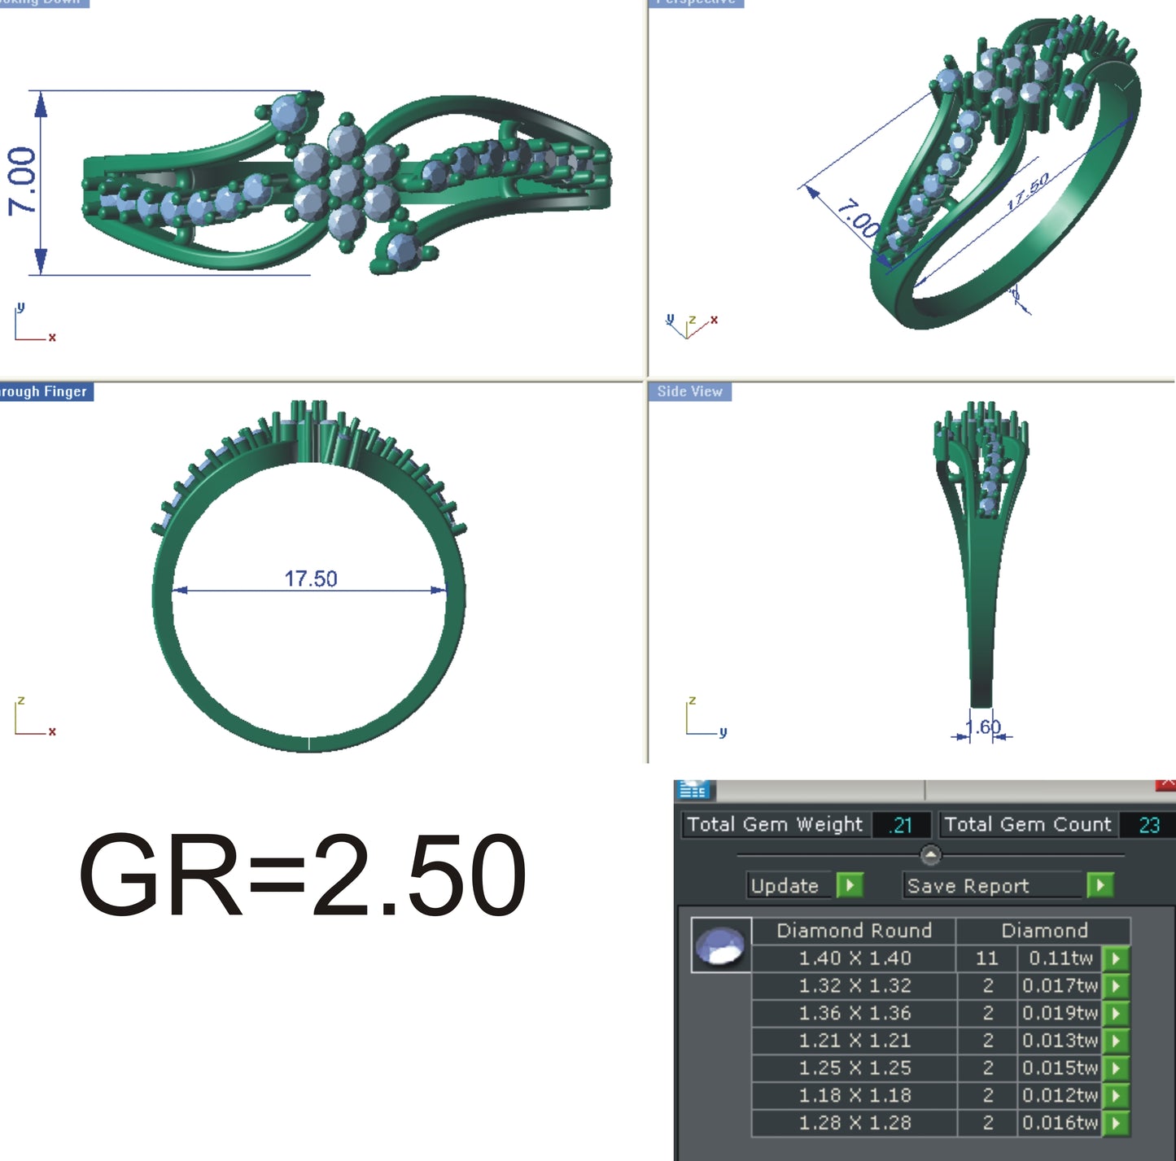
Task: Click the Total Gem Count value 23
Action: tap(1148, 825)
